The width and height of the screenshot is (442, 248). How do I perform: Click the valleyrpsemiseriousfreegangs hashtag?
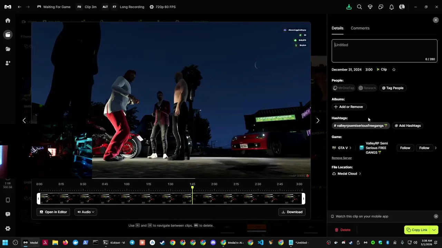tap(361, 126)
